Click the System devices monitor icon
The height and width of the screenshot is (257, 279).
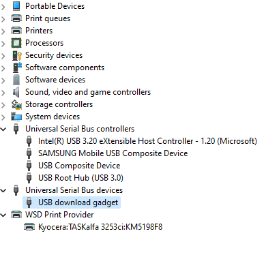(x=16, y=117)
